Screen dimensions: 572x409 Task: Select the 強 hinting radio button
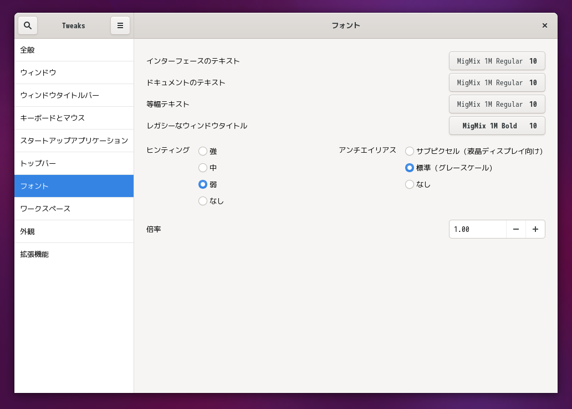[203, 151]
